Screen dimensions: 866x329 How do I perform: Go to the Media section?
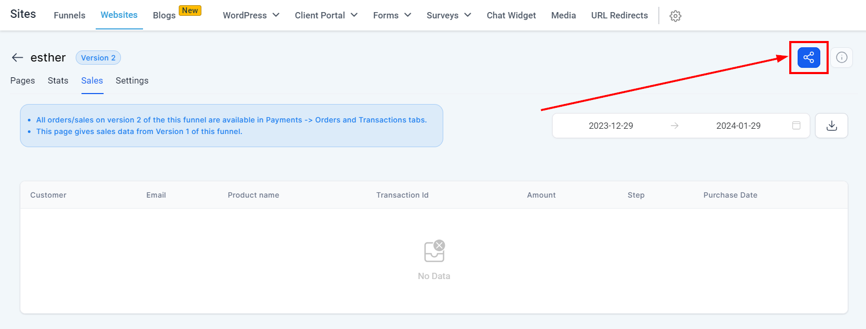point(564,15)
